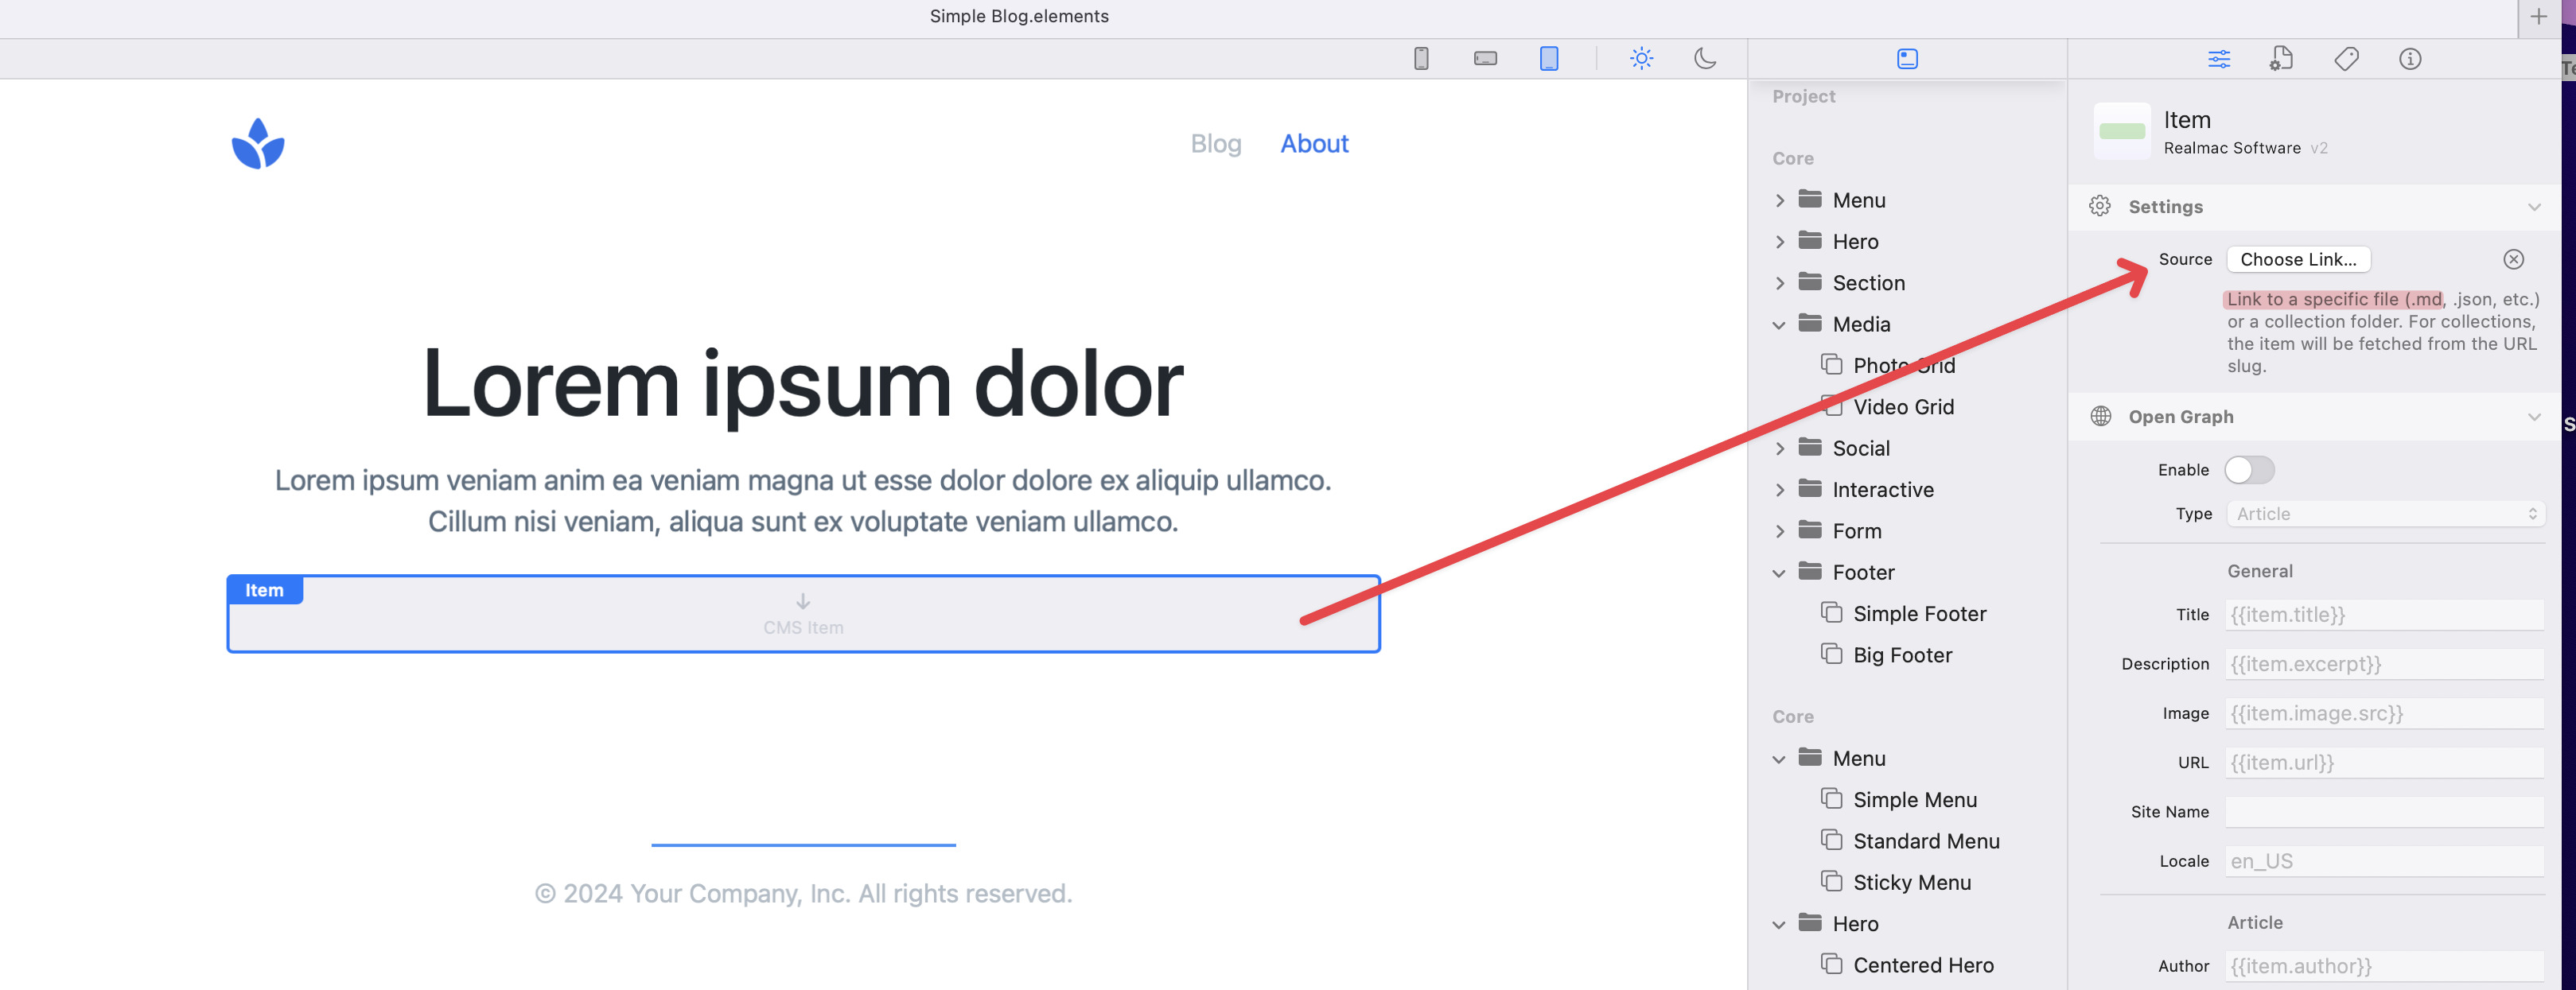Enable the Open Graph toggle

click(x=2249, y=470)
